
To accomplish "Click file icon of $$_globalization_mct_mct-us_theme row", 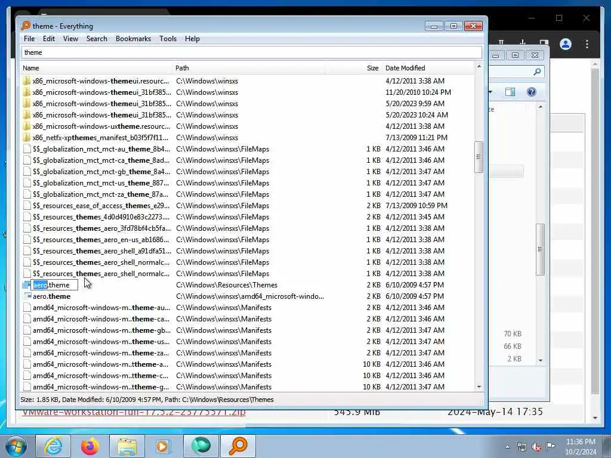I will click(27, 182).
